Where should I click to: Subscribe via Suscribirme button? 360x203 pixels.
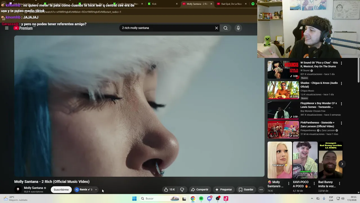pos(61,189)
